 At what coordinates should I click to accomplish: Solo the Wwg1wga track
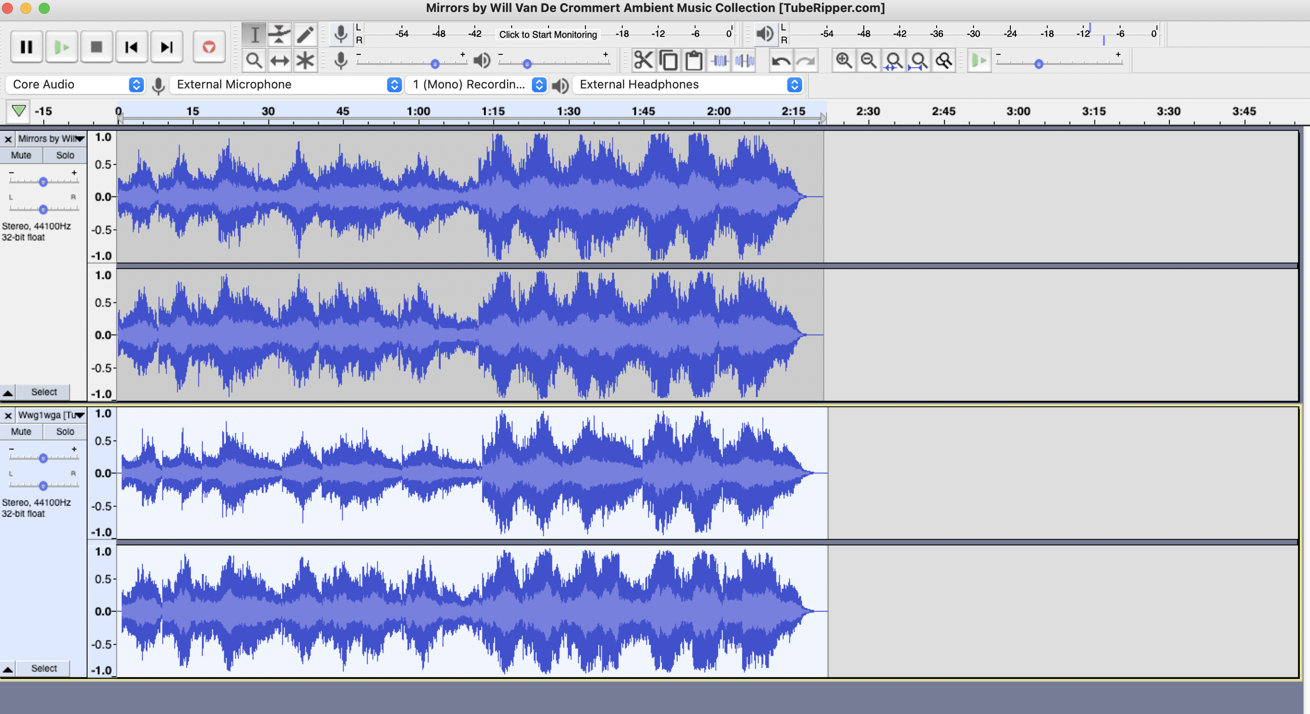(65, 432)
